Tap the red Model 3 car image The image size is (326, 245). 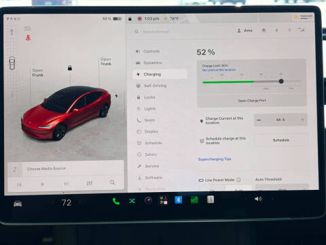(x=67, y=113)
